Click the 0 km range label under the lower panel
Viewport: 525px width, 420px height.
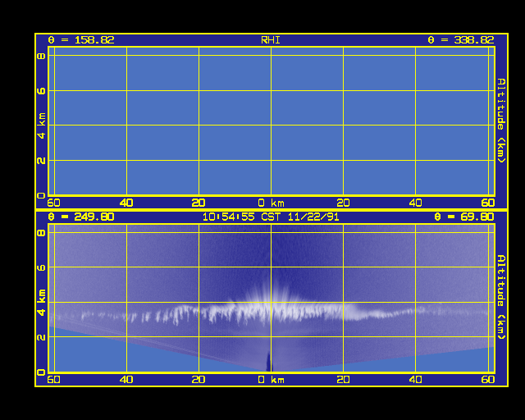point(272,380)
